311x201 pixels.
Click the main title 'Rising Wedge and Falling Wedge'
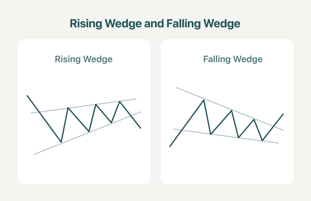(x=155, y=24)
